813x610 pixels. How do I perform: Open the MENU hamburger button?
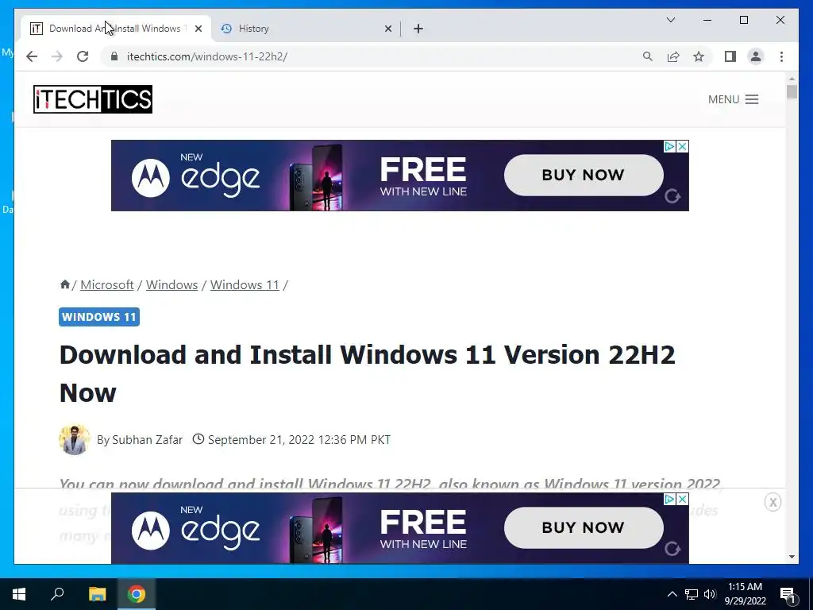point(733,99)
